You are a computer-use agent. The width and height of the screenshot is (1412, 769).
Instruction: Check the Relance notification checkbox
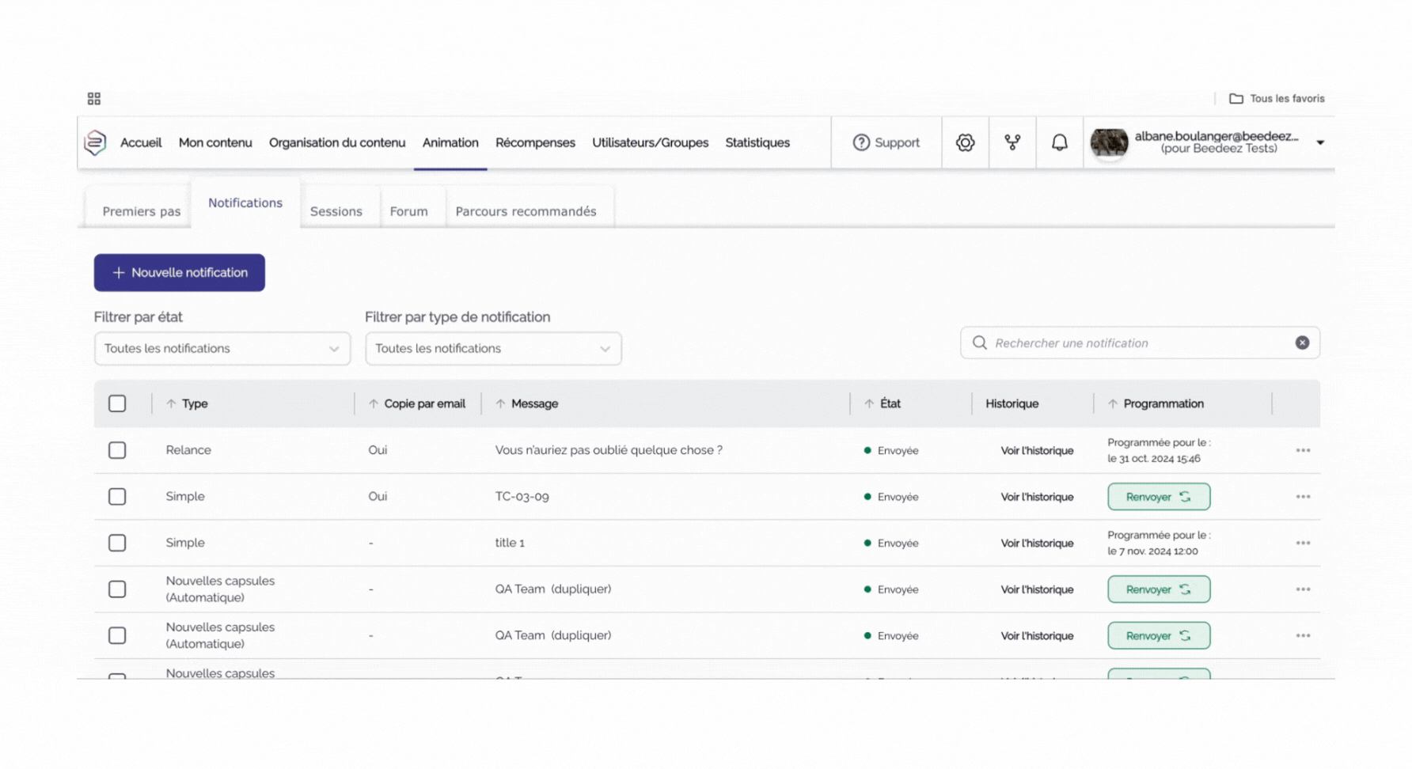pos(117,450)
